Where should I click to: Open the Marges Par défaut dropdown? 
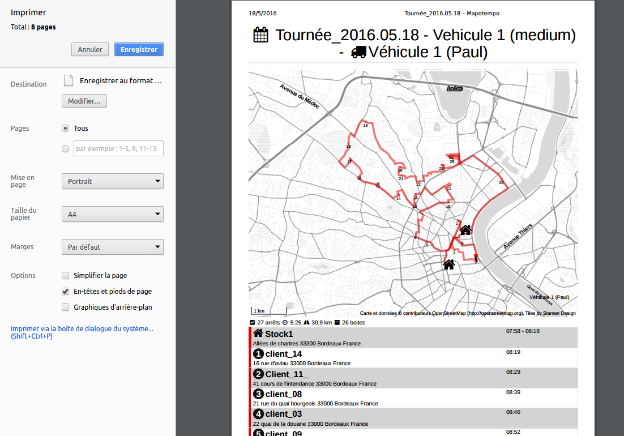click(x=113, y=247)
